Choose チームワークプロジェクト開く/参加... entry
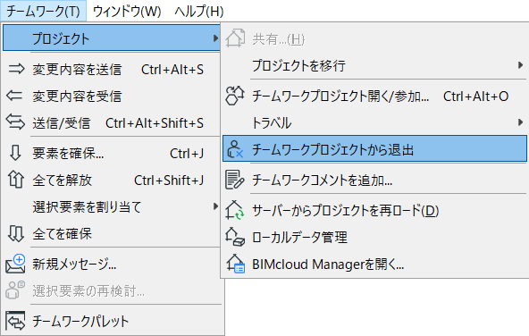The image size is (529, 336). (374, 97)
